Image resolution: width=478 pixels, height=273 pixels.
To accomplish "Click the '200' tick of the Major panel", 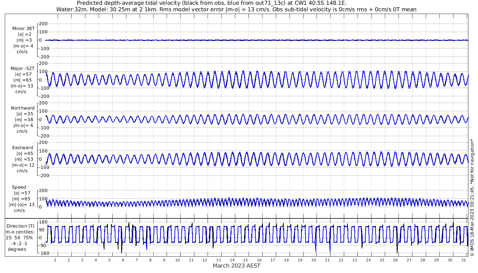I will (x=43, y=63).
